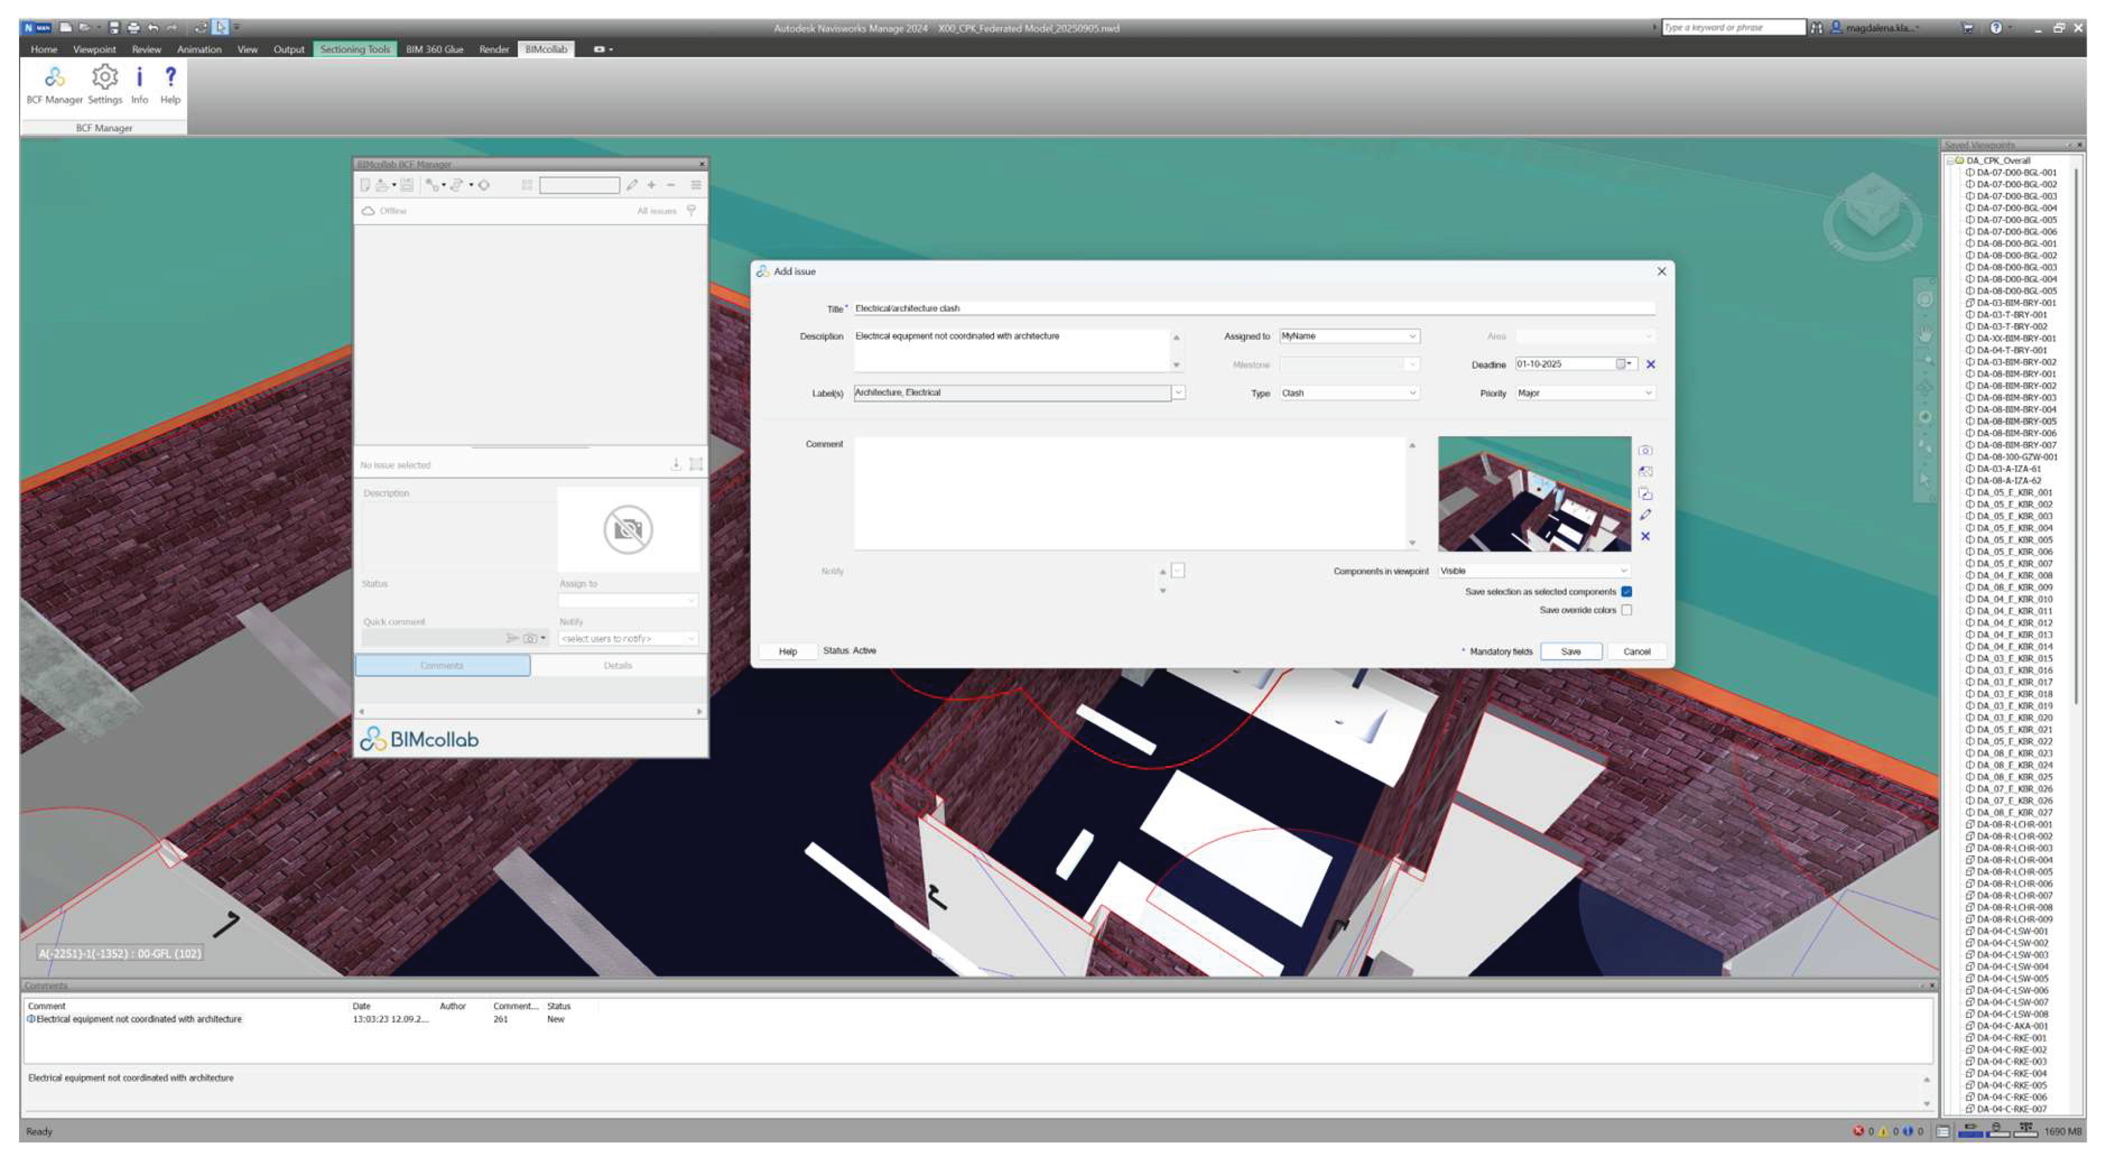Open the Home ribbon tab
2104x1167 pixels.
click(x=44, y=49)
